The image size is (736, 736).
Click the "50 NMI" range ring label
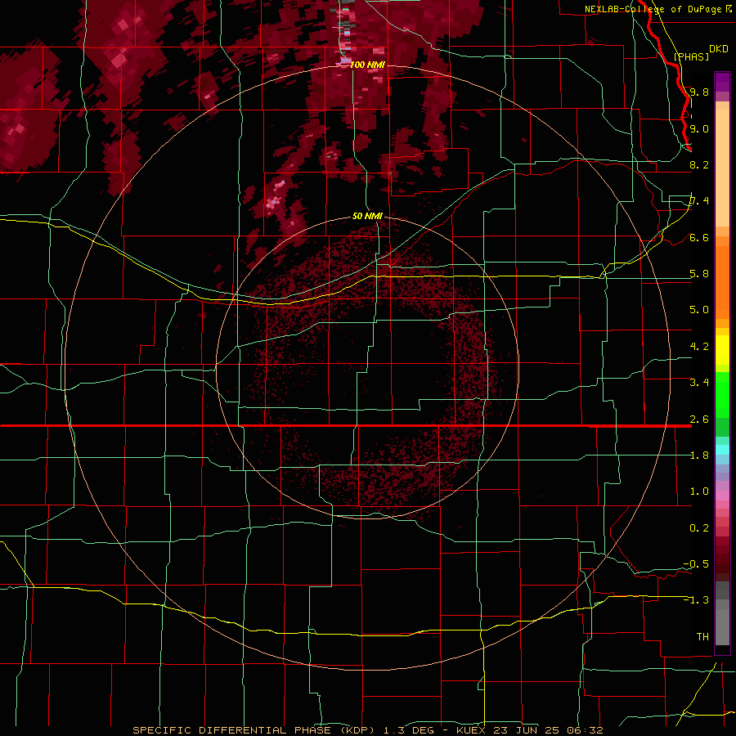click(367, 216)
